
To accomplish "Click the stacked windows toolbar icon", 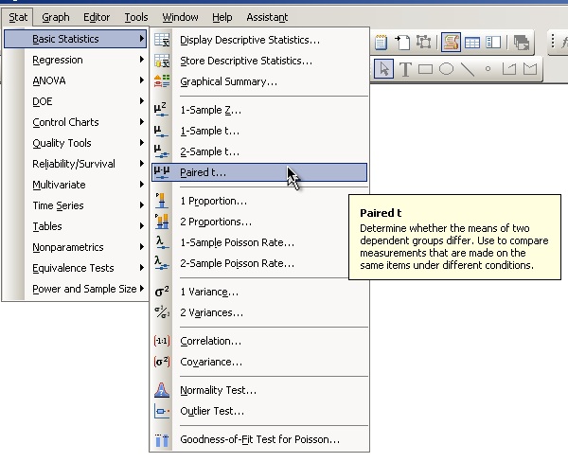I will (522, 42).
